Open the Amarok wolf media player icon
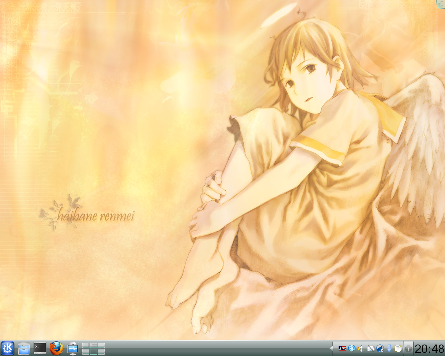Image resolution: width=445 pixels, height=356 pixels. pyautogui.click(x=380, y=348)
